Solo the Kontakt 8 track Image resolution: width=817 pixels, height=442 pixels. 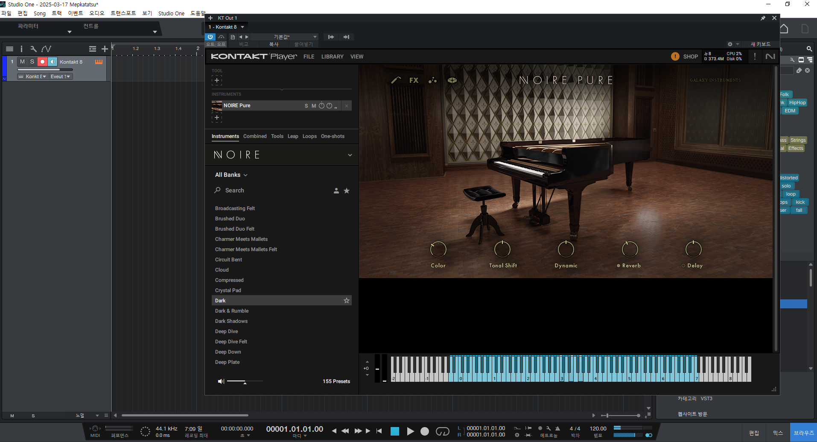(x=32, y=62)
